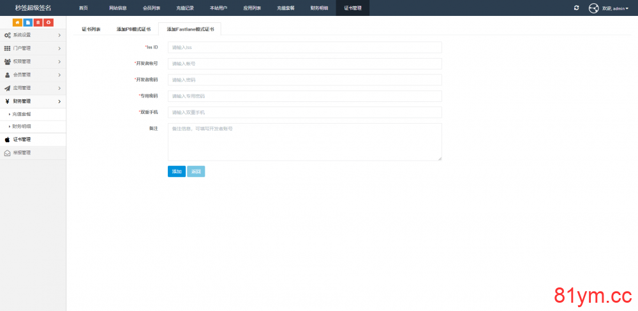Click the admin avatar icon

[x=593, y=8]
